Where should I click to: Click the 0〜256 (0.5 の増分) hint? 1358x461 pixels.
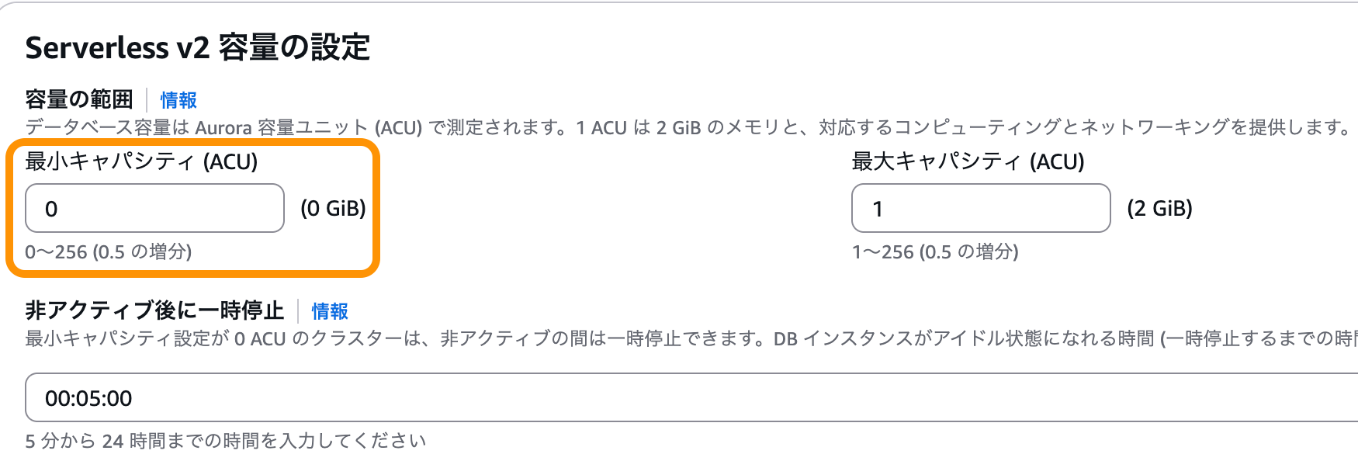click(x=109, y=251)
